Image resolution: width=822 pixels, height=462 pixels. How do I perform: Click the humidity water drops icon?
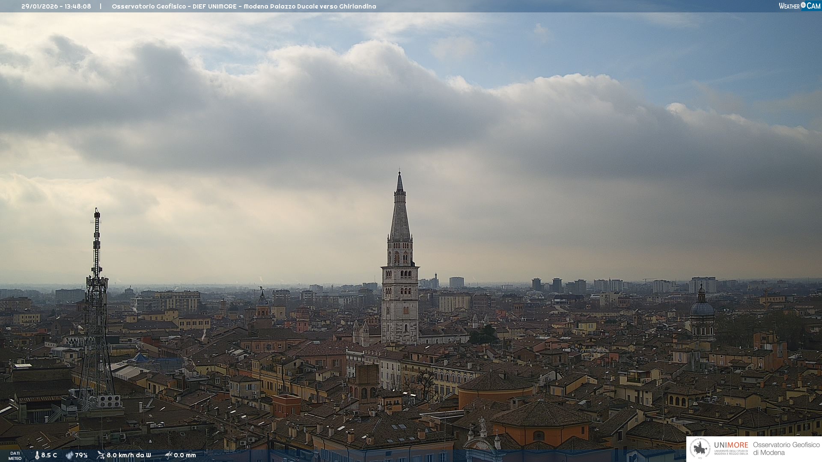[x=69, y=456]
